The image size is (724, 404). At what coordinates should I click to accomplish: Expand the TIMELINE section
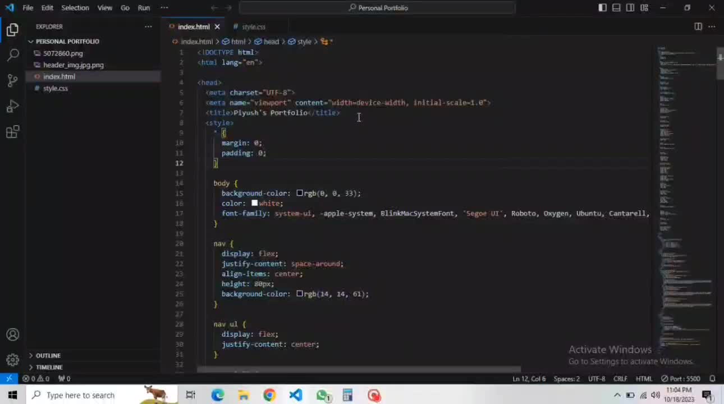49,368
